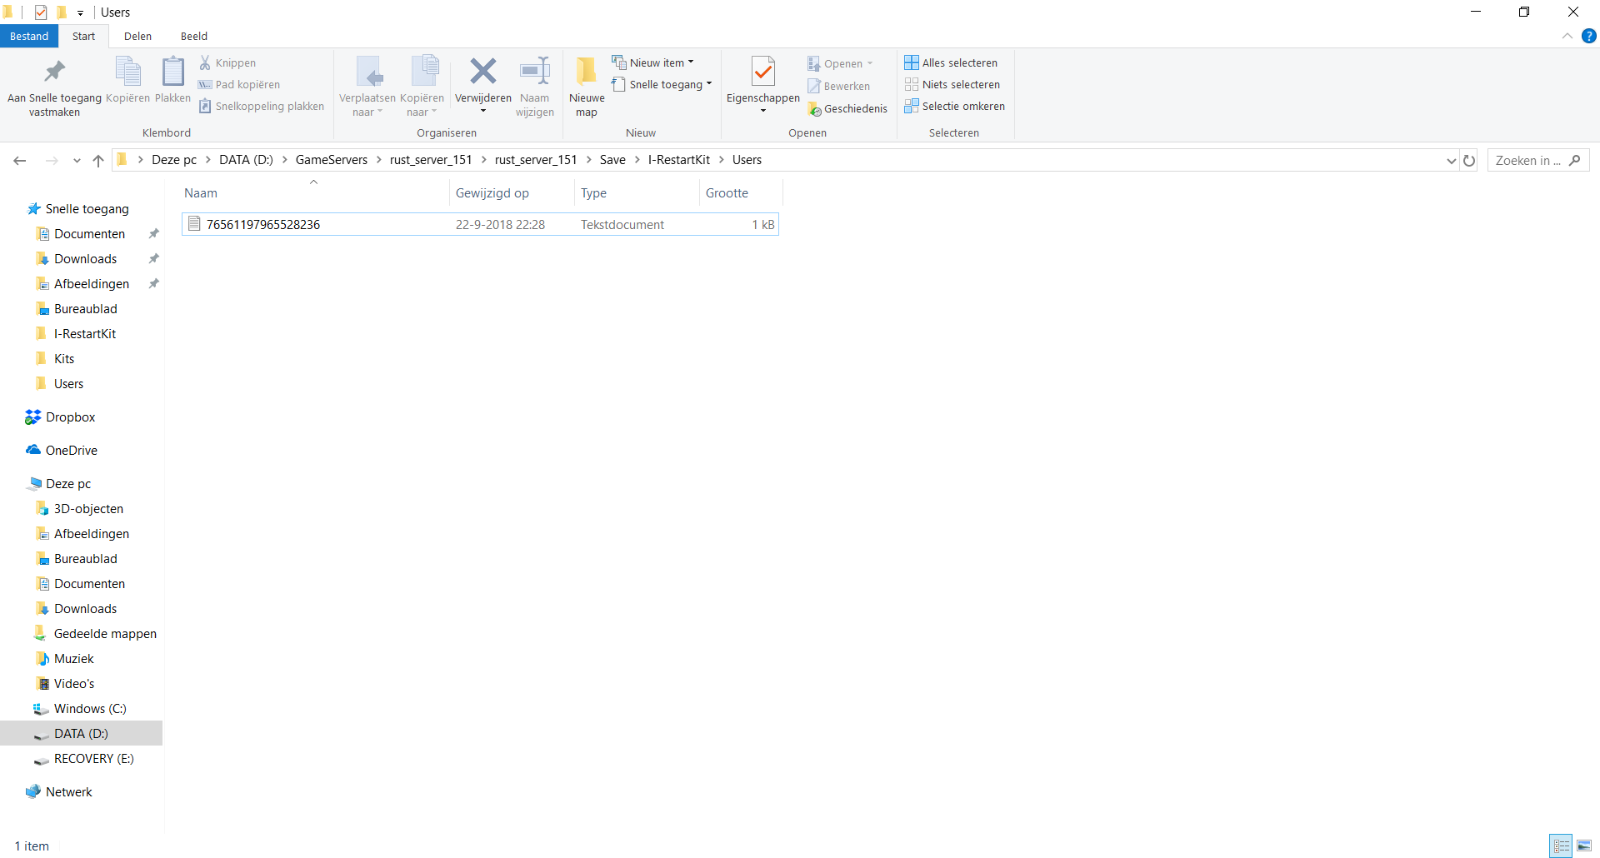Open the Bestand menu tab
This screenshot has width=1600, height=858.
tap(29, 36)
